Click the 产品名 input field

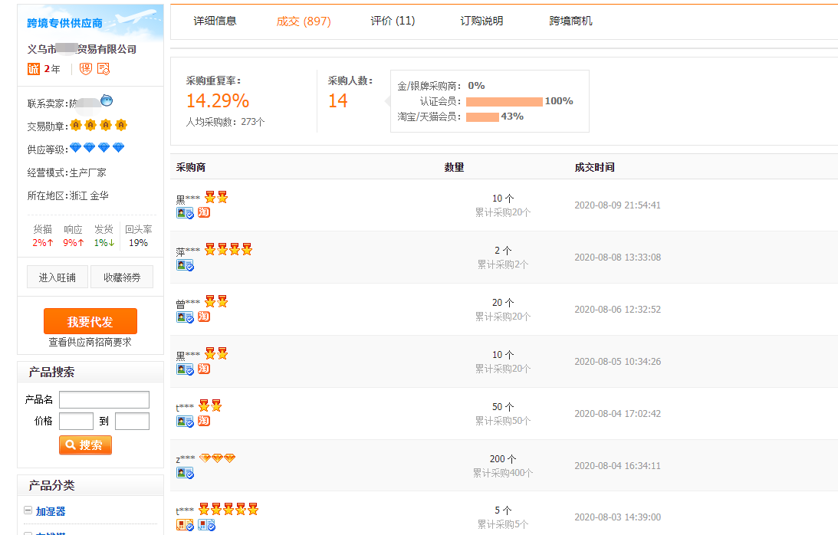coord(104,399)
